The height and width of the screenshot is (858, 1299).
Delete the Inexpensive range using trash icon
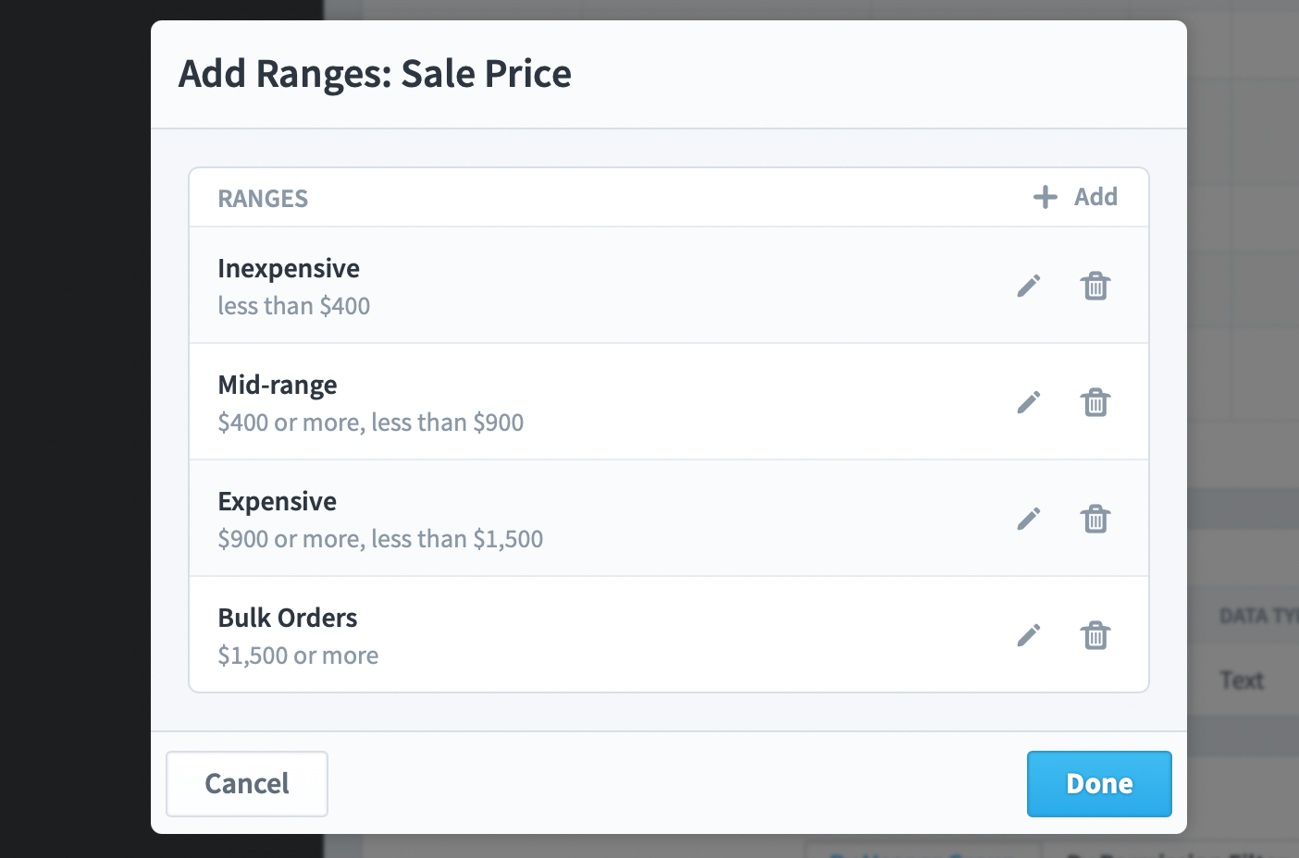pyautogui.click(x=1095, y=286)
